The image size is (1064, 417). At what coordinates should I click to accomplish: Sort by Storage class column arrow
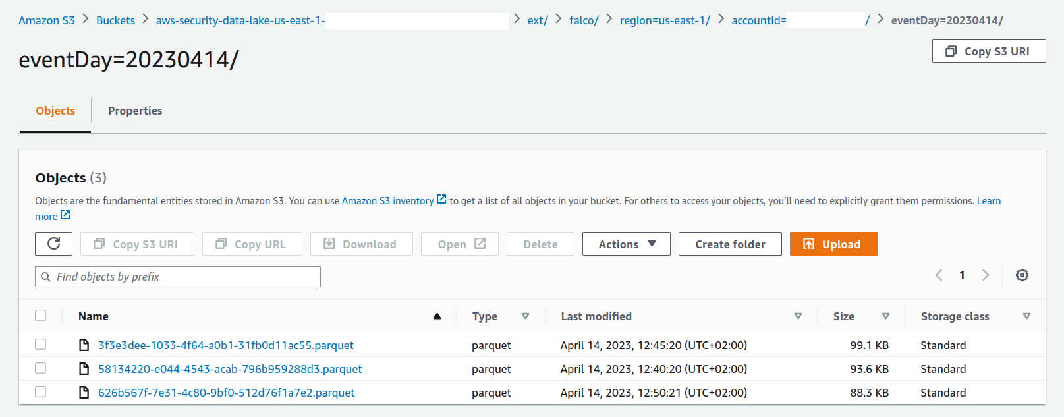tap(1026, 316)
